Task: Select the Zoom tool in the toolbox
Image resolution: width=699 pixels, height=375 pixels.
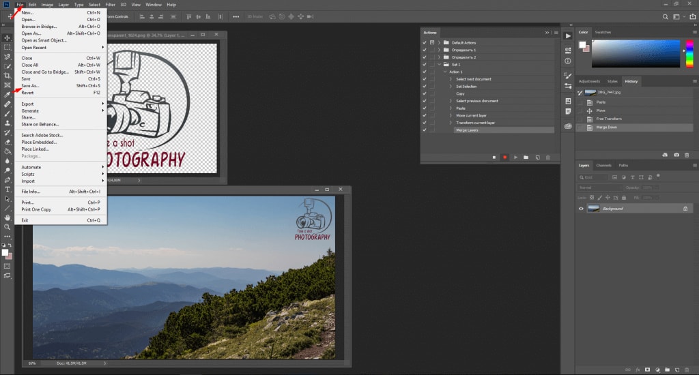Action: 7,226
